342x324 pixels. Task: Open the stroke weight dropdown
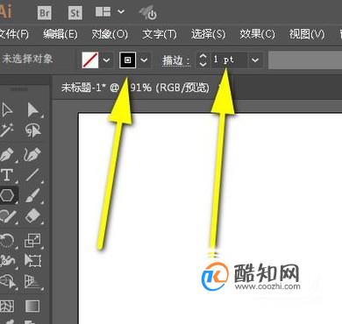click(255, 60)
